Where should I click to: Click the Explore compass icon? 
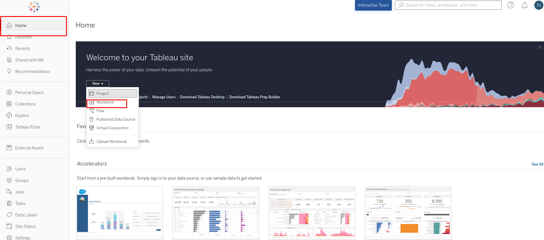point(9,115)
